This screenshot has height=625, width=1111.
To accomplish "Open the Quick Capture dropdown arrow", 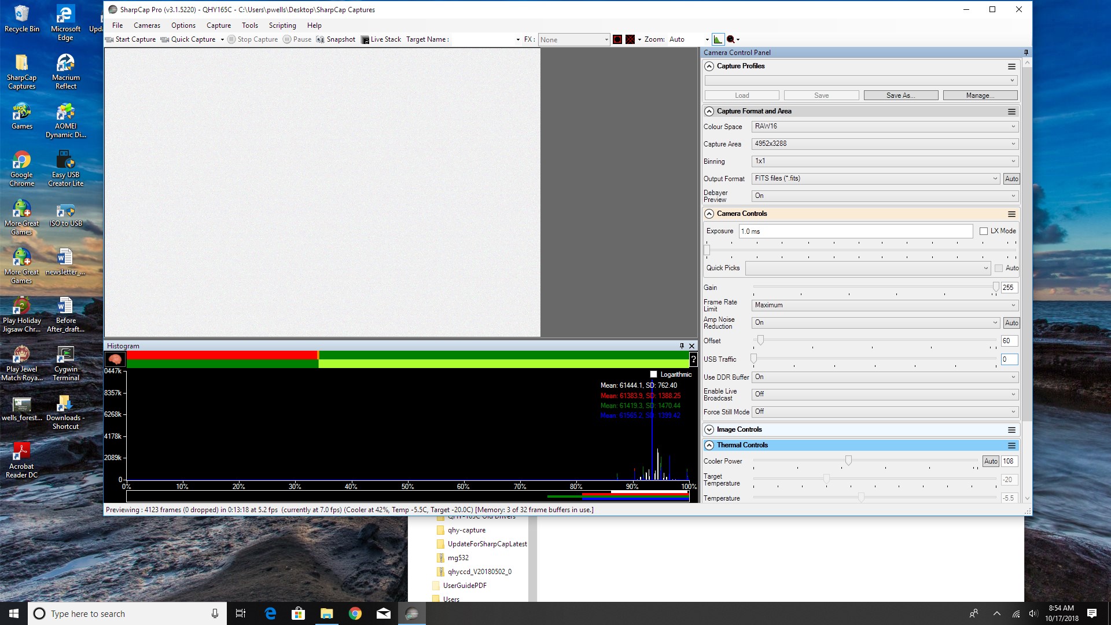I will coord(222,39).
